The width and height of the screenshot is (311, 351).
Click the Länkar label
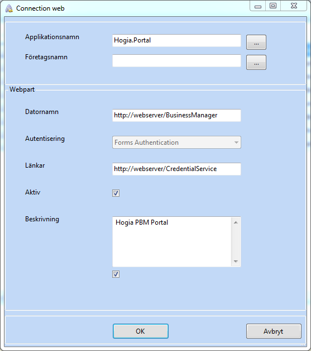point(35,165)
